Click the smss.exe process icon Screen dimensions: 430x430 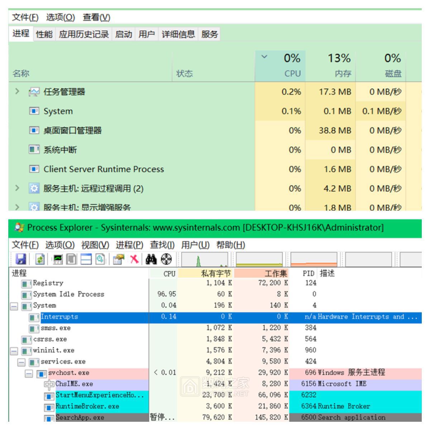click(34, 329)
